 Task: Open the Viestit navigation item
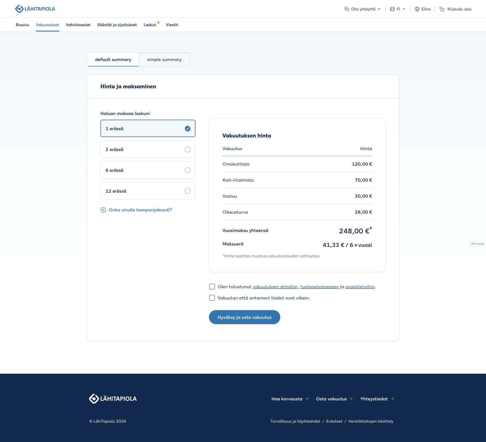coord(172,25)
